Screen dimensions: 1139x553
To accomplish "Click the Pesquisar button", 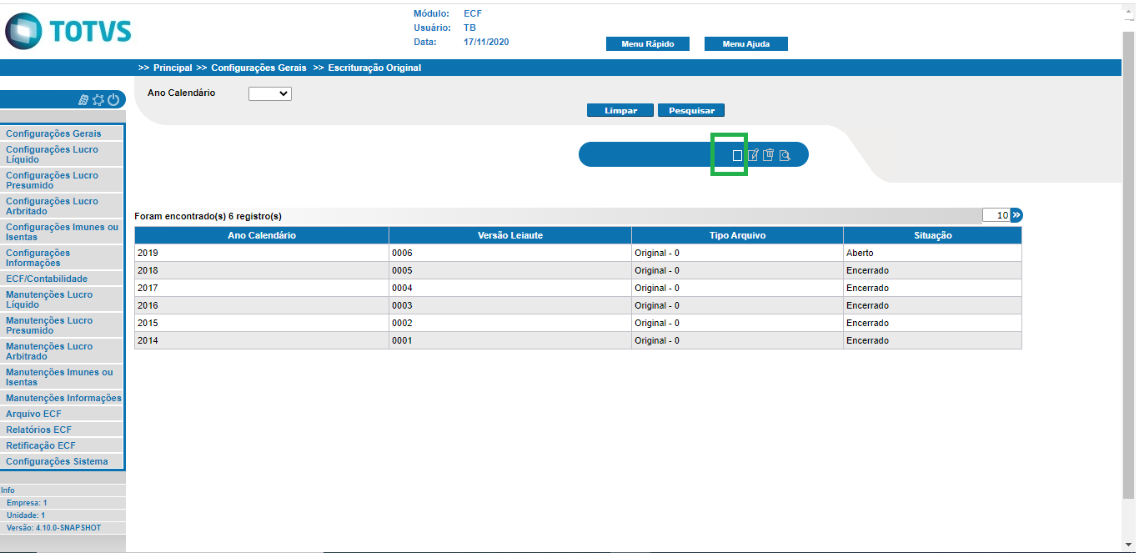I will click(691, 110).
